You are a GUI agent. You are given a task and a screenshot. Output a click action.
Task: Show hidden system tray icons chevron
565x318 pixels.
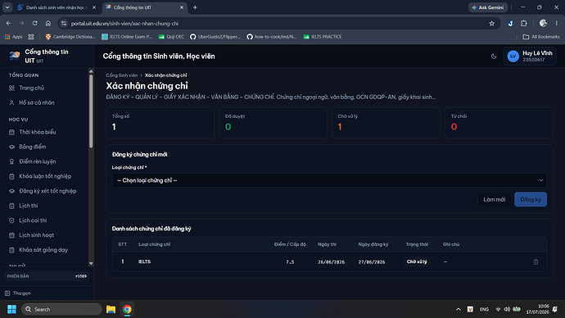tap(459, 309)
